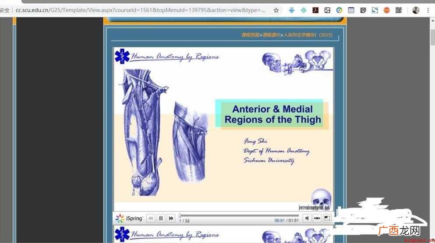The width and height of the screenshot is (435, 243).
Task: Click the Anterior & Medial Regions title
Action: (273, 114)
